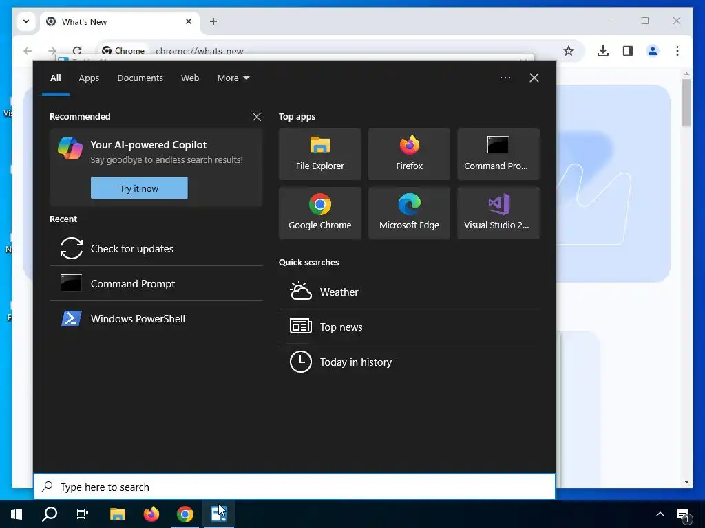
Task: Click the taskbar search magnifier icon
Action: pyautogui.click(x=50, y=514)
